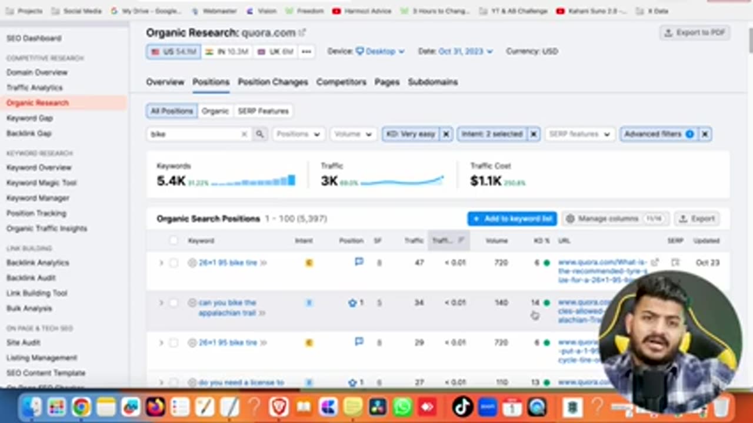This screenshot has width=753, height=423.
Task: Open Keyword Magic Tool in sidebar
Action: [41, 183]
